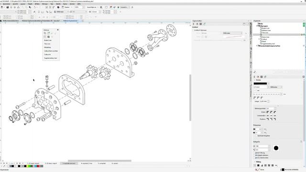The height and width of the screenshot is (172, 306).
Task: Open the Fenster menu
Action: coord(72,4)
